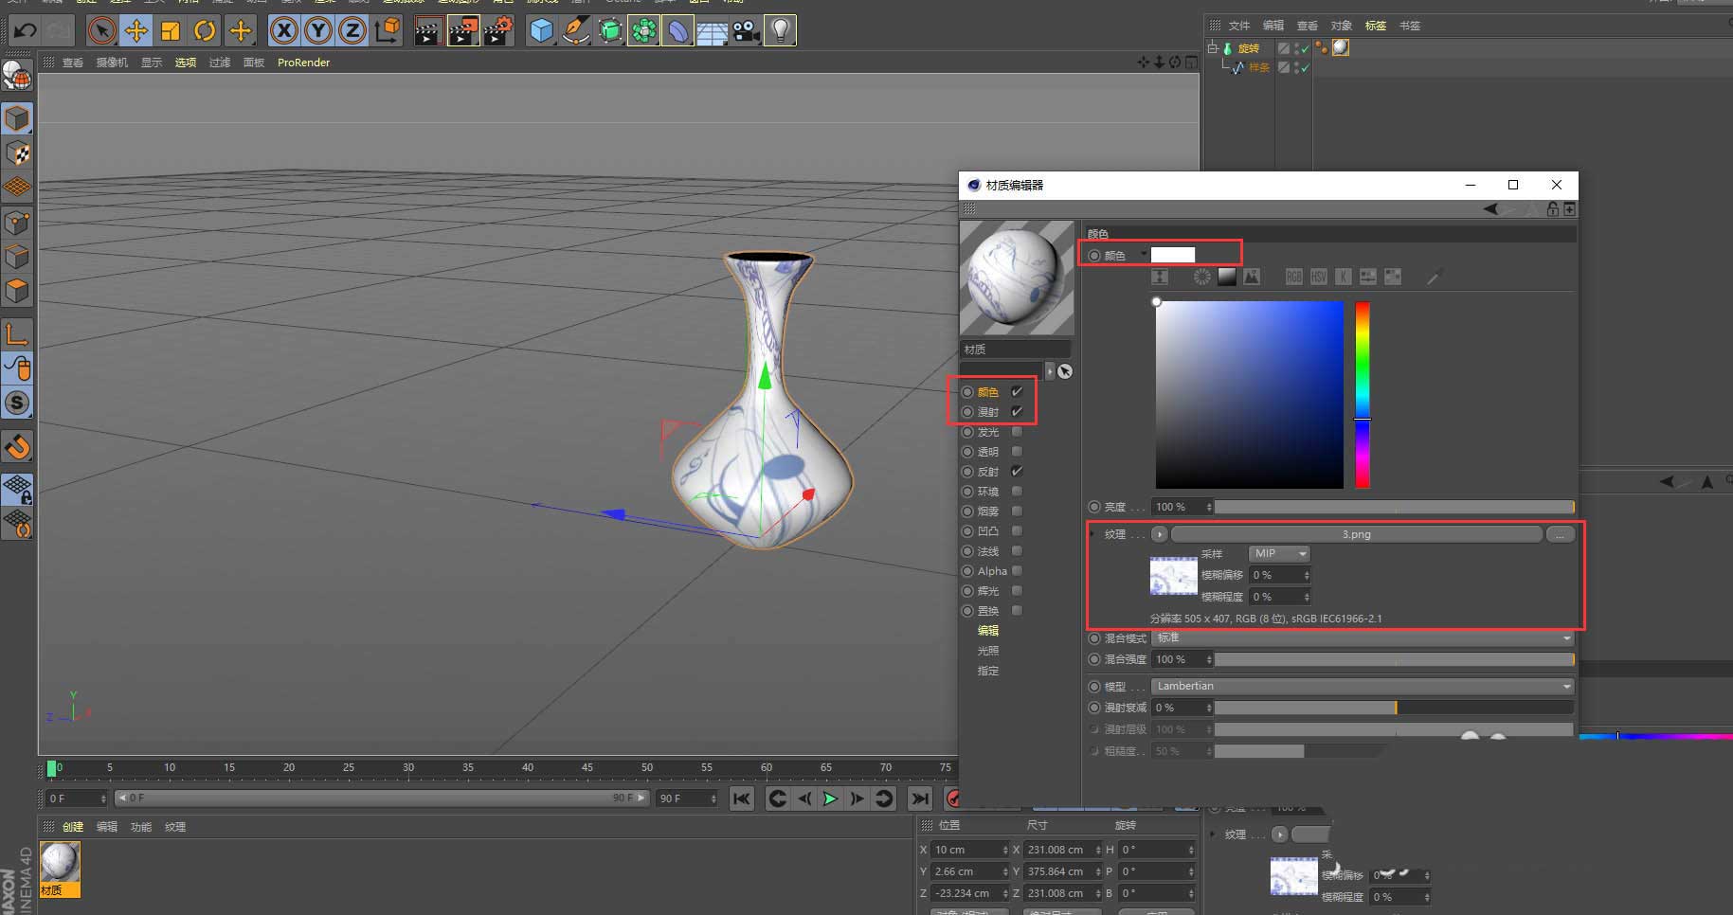This screenshot has height=915, width=1733.
Task: Click the light bulb icon in toolbar
Action: coord(780,31)
